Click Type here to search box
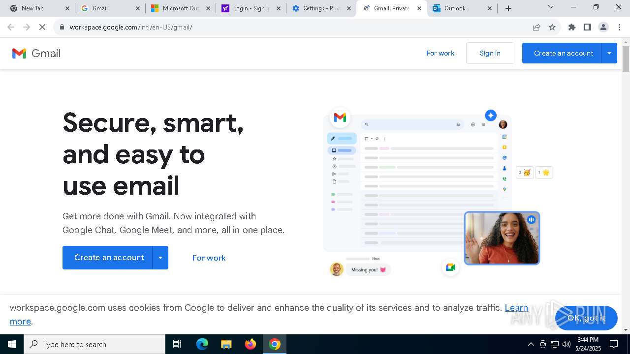The image size is (630, 354). click(x=94, y=344)
